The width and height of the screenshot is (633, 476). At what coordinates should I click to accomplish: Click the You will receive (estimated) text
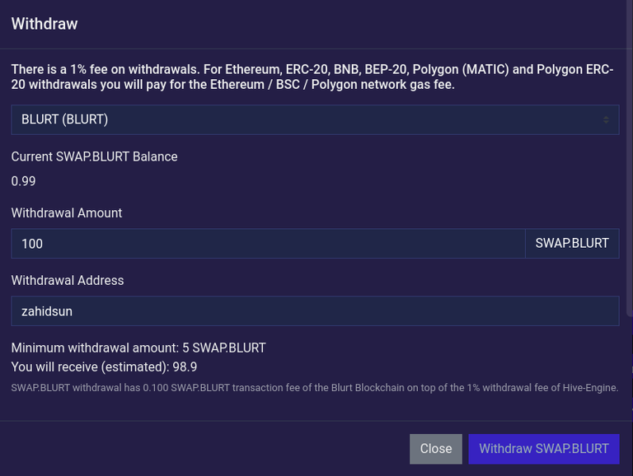pos(91,366)
